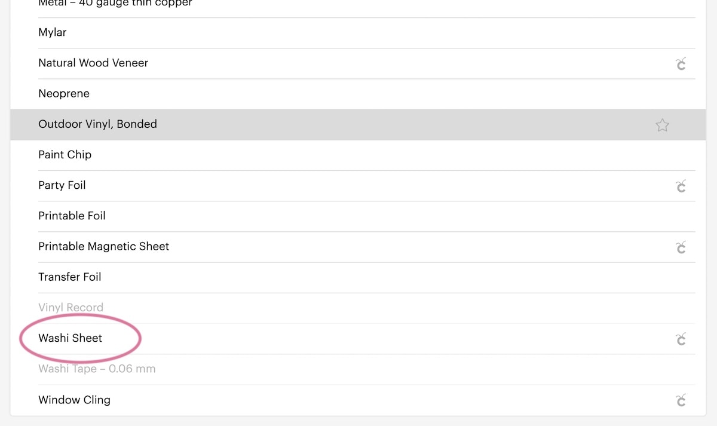The height and width of the screenshot is (426, 717).
Task: Click Cricut logo icon beside Window Cling
Action: tap(681, 400)
